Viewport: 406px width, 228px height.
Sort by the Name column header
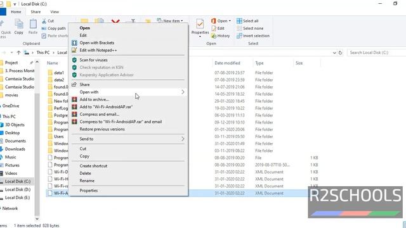pos(52,63)
